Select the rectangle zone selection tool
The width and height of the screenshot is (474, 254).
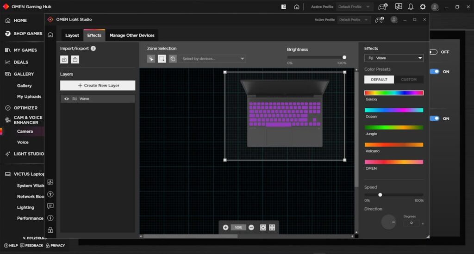(162, 59)
